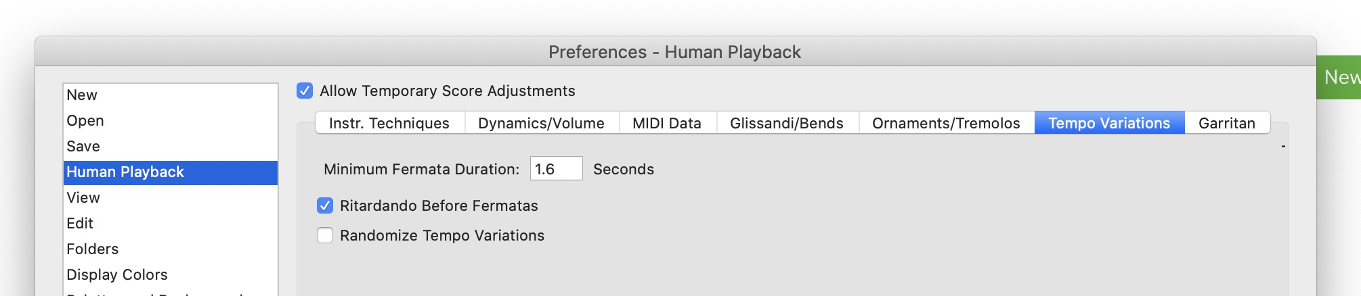The height and width of the screenshot is (296, 1361).
Task: Select Human Playback in the sidebar list
Action: coord(125,172)
